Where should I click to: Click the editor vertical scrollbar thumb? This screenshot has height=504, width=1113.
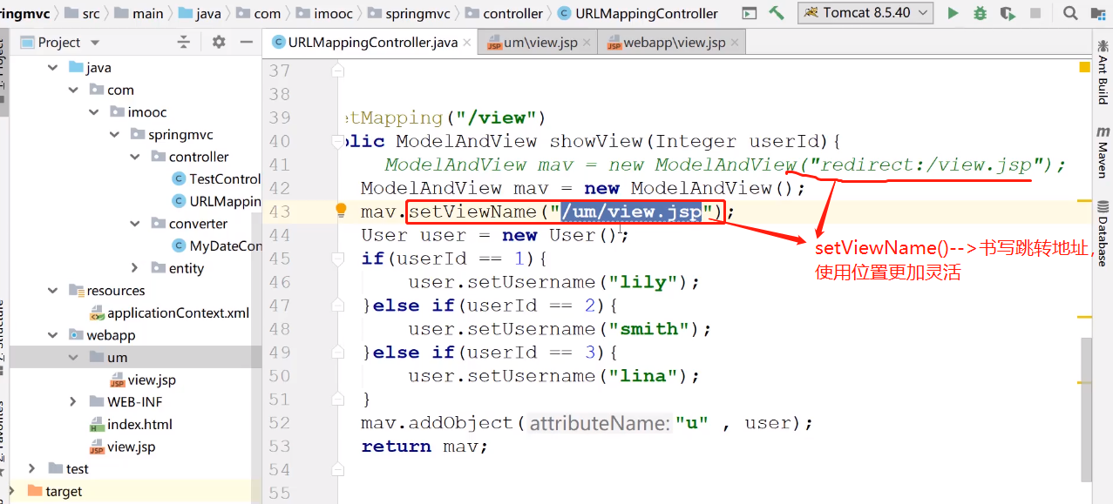[1085, 409]
